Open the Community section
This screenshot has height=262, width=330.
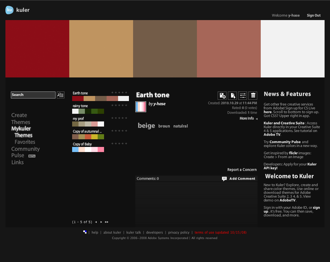(26, 149)
